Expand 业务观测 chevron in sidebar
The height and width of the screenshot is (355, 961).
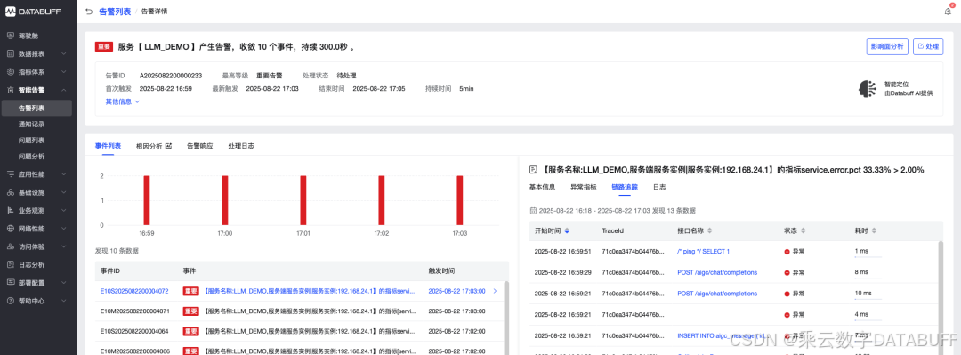64,210
